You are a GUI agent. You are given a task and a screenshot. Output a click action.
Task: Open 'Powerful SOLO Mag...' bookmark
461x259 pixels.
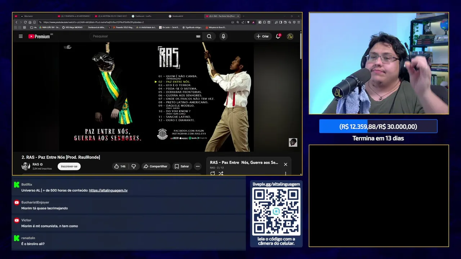[x=123, y=27]
